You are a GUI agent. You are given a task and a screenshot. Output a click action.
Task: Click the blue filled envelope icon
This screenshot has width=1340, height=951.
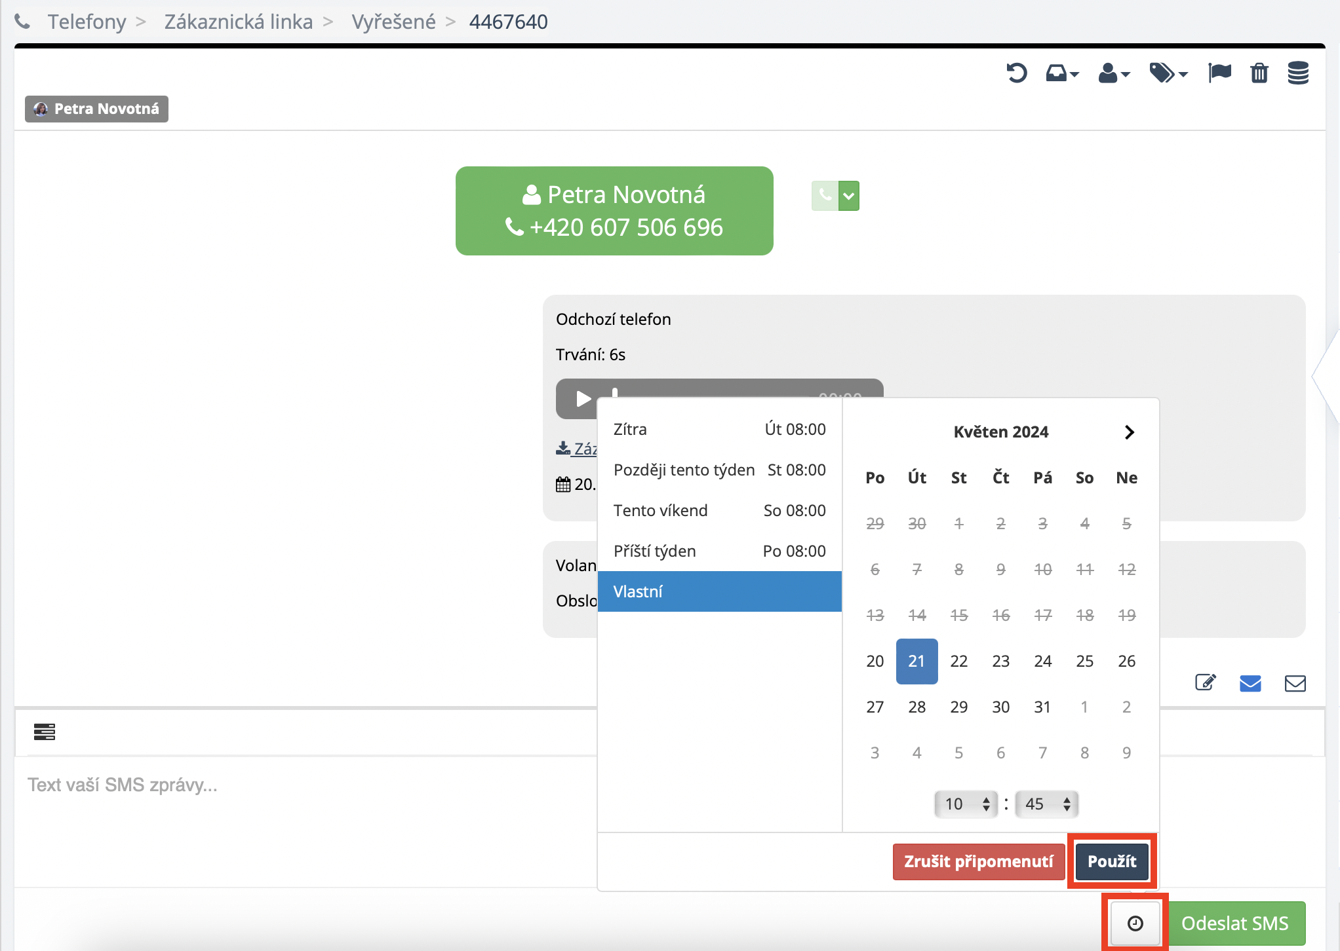1250,683
